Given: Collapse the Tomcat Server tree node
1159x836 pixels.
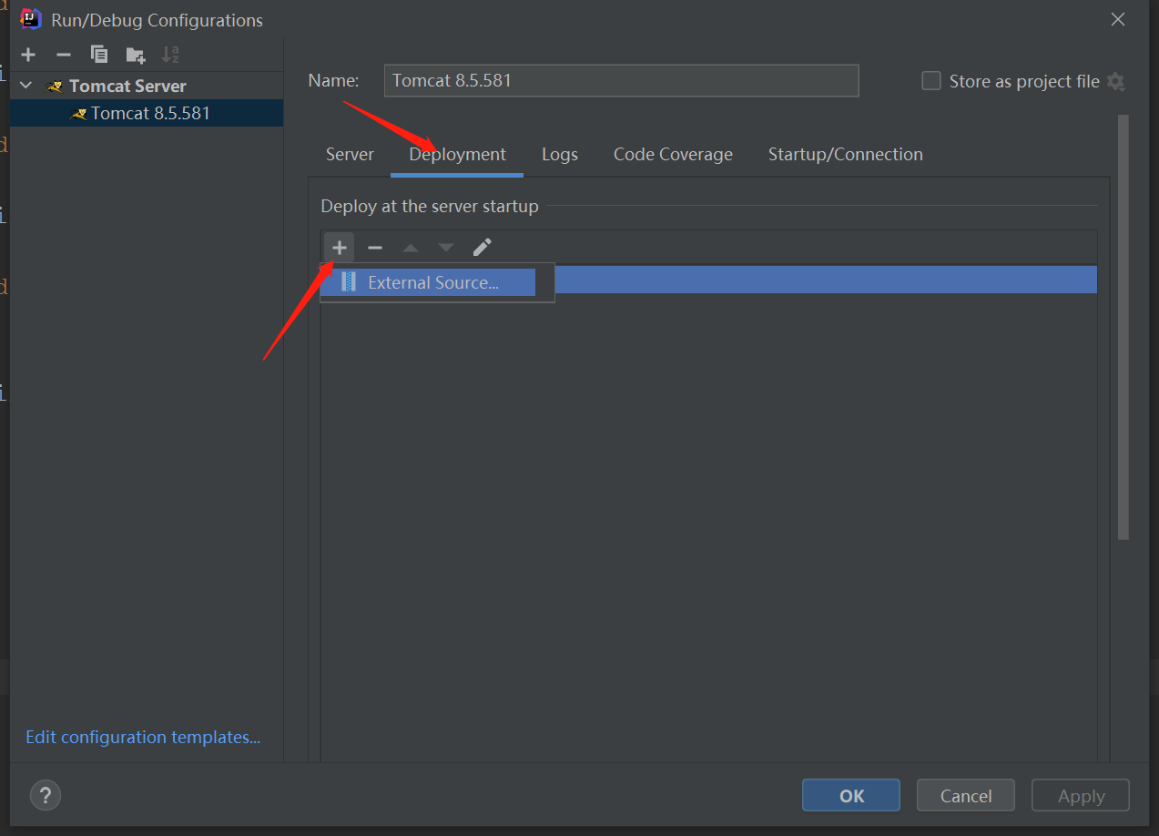Looking at the screenshot, I should pos(26,86).
